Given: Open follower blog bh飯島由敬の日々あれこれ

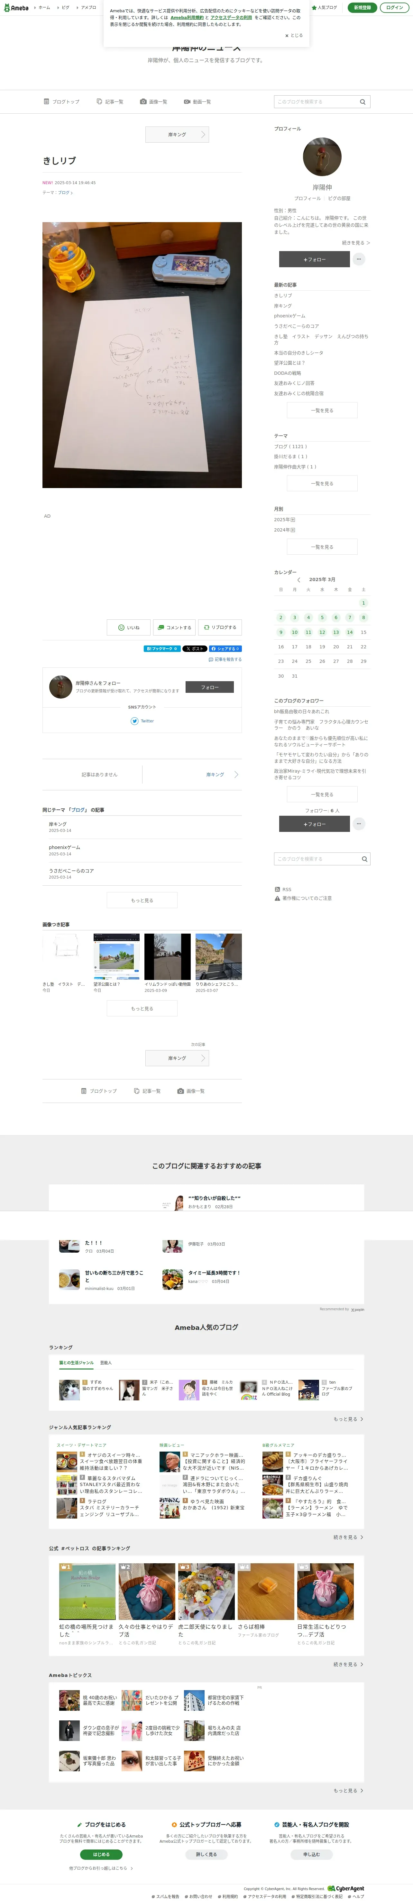Looking at the screenshot, I should pos(302,711).
